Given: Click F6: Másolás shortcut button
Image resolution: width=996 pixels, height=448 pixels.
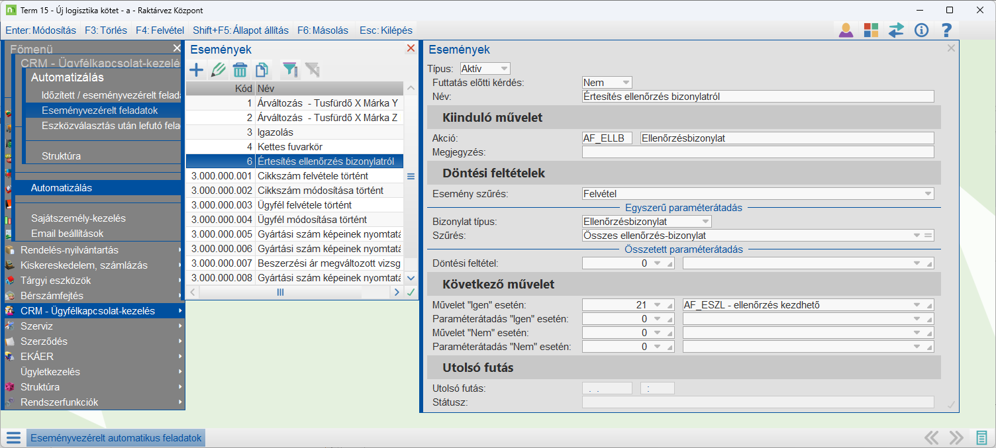Looking at the screenshot, I should pyautogui.click(x=323, y=30).
